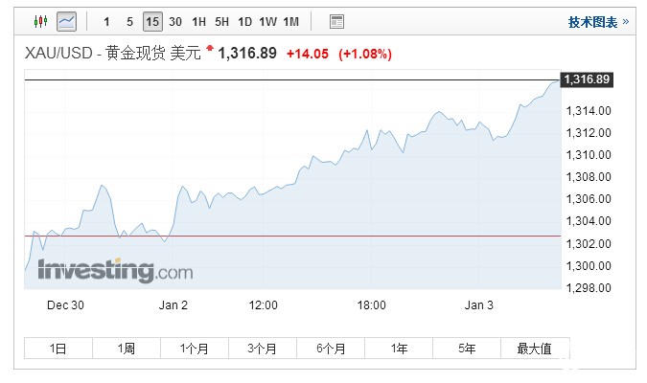The height and width of the screenshot is (383, 647).
Task: Select the line chart type icon
Action: [66, 21]
